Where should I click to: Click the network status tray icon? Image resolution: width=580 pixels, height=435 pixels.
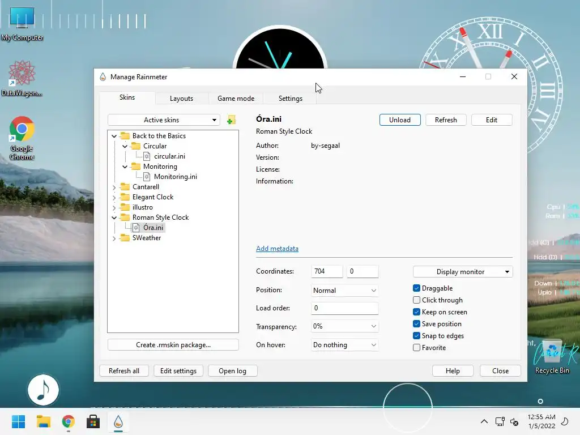500,421
